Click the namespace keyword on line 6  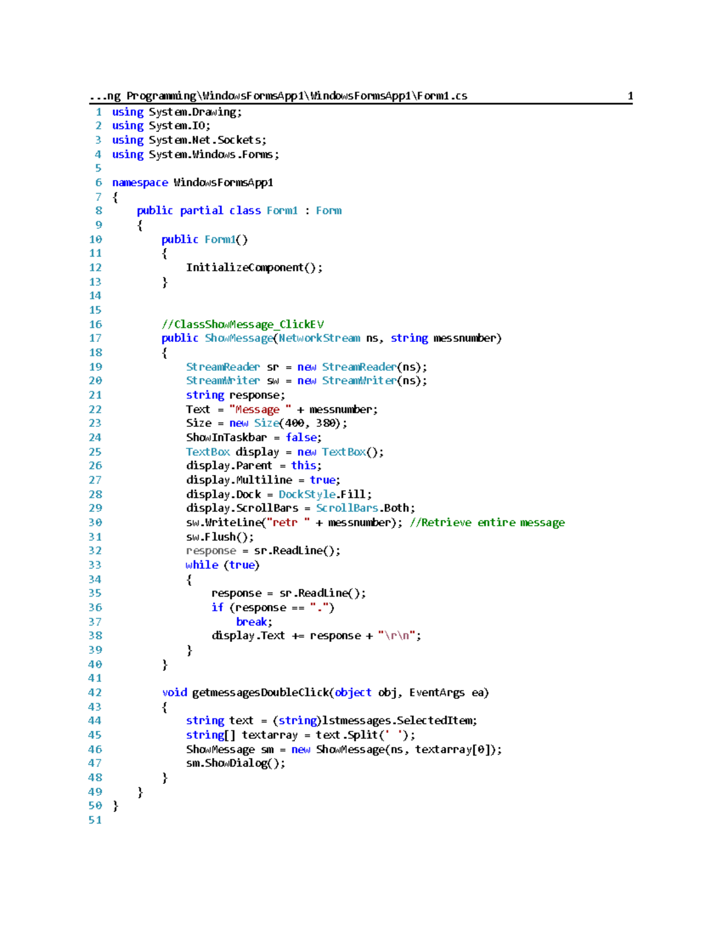point(140,182)
